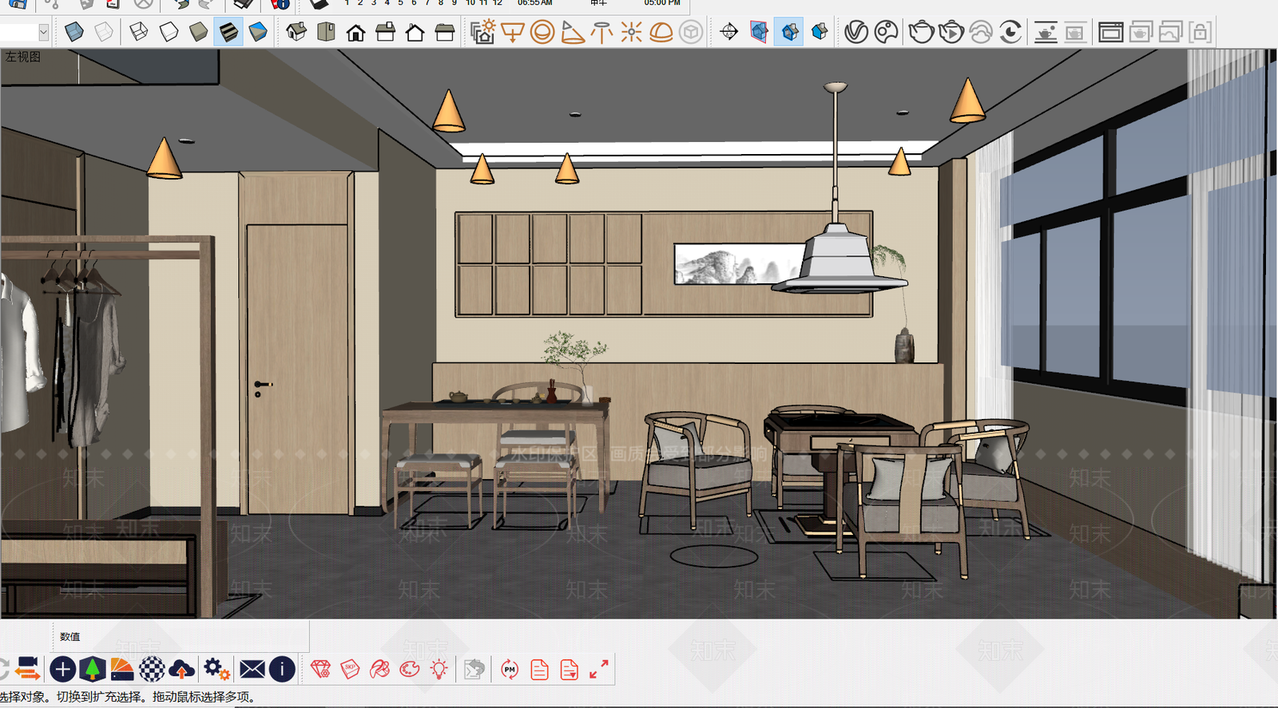Switch to Left view

point(445,32)
